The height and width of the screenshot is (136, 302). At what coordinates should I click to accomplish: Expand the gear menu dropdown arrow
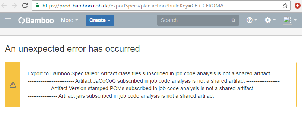point(274,20)
